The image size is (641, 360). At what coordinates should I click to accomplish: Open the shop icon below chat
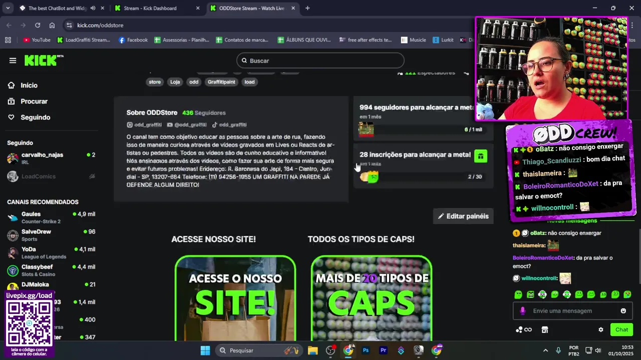(x=545, y=330)
